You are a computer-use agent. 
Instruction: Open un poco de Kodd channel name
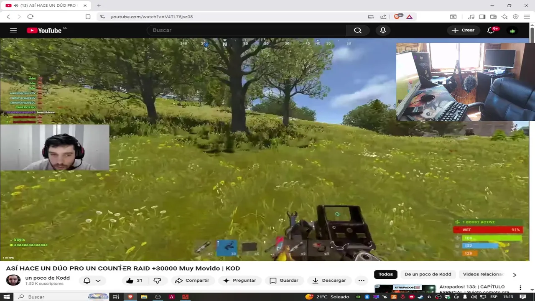tap(47, 278)
